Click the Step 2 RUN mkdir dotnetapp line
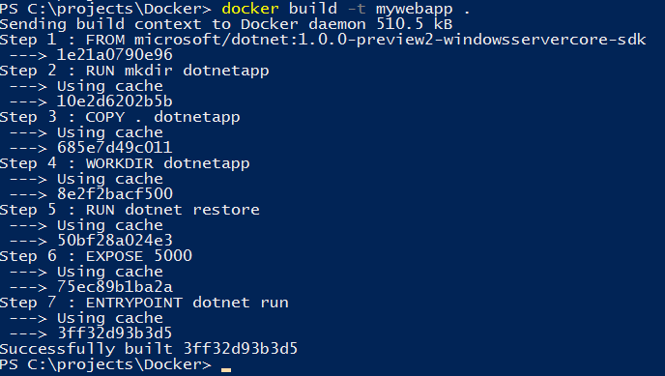 click(x=134, y=71)
